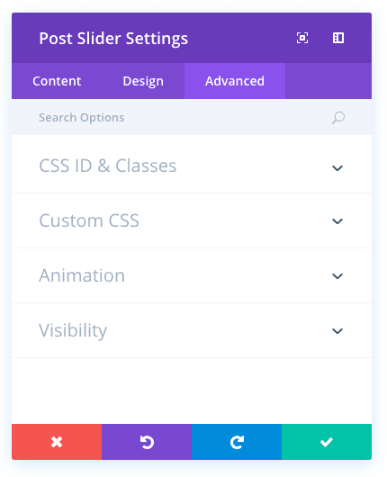
Task: Switch to the Content tab
Action: coord(57,81)
